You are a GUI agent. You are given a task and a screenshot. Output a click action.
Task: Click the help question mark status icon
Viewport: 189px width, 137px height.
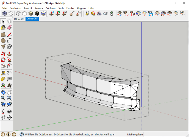22,134
